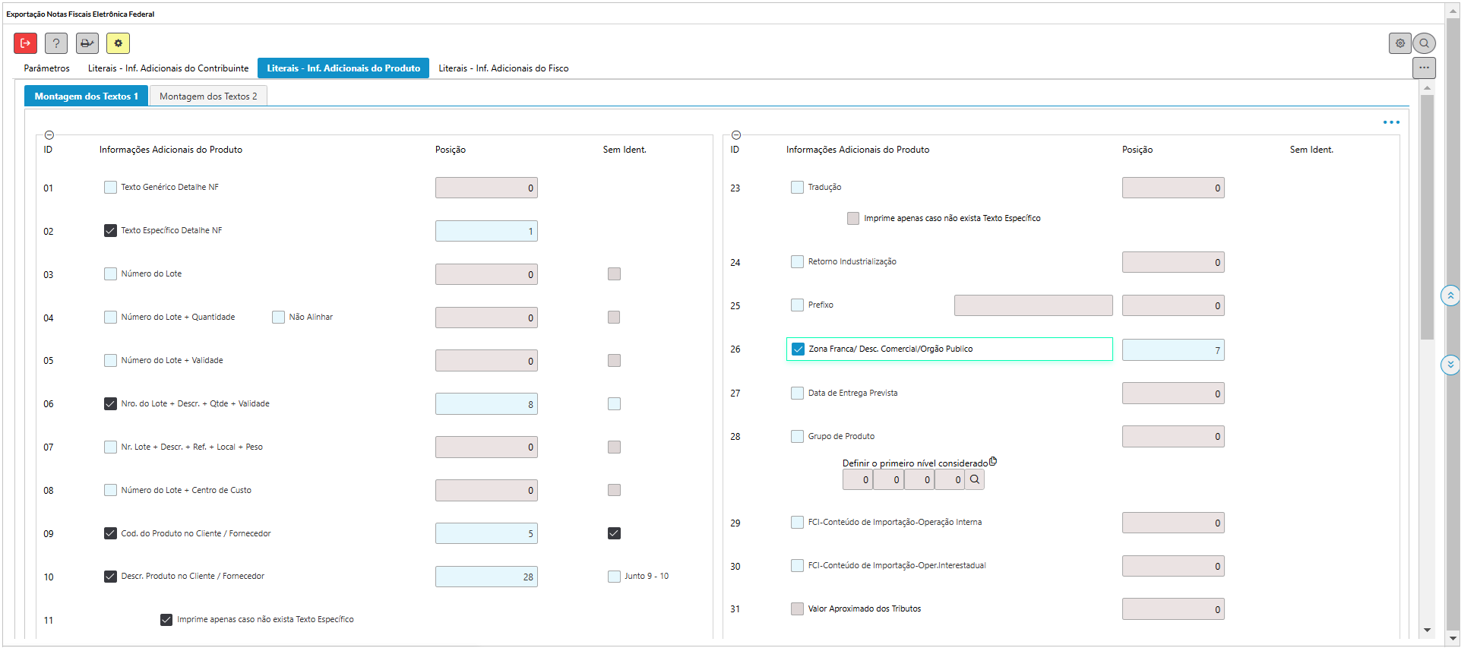This screenshot has height=648, width=1461.
Task: Click the magnifier beside the nível considerado fields
Action: (x=975, y=480)
